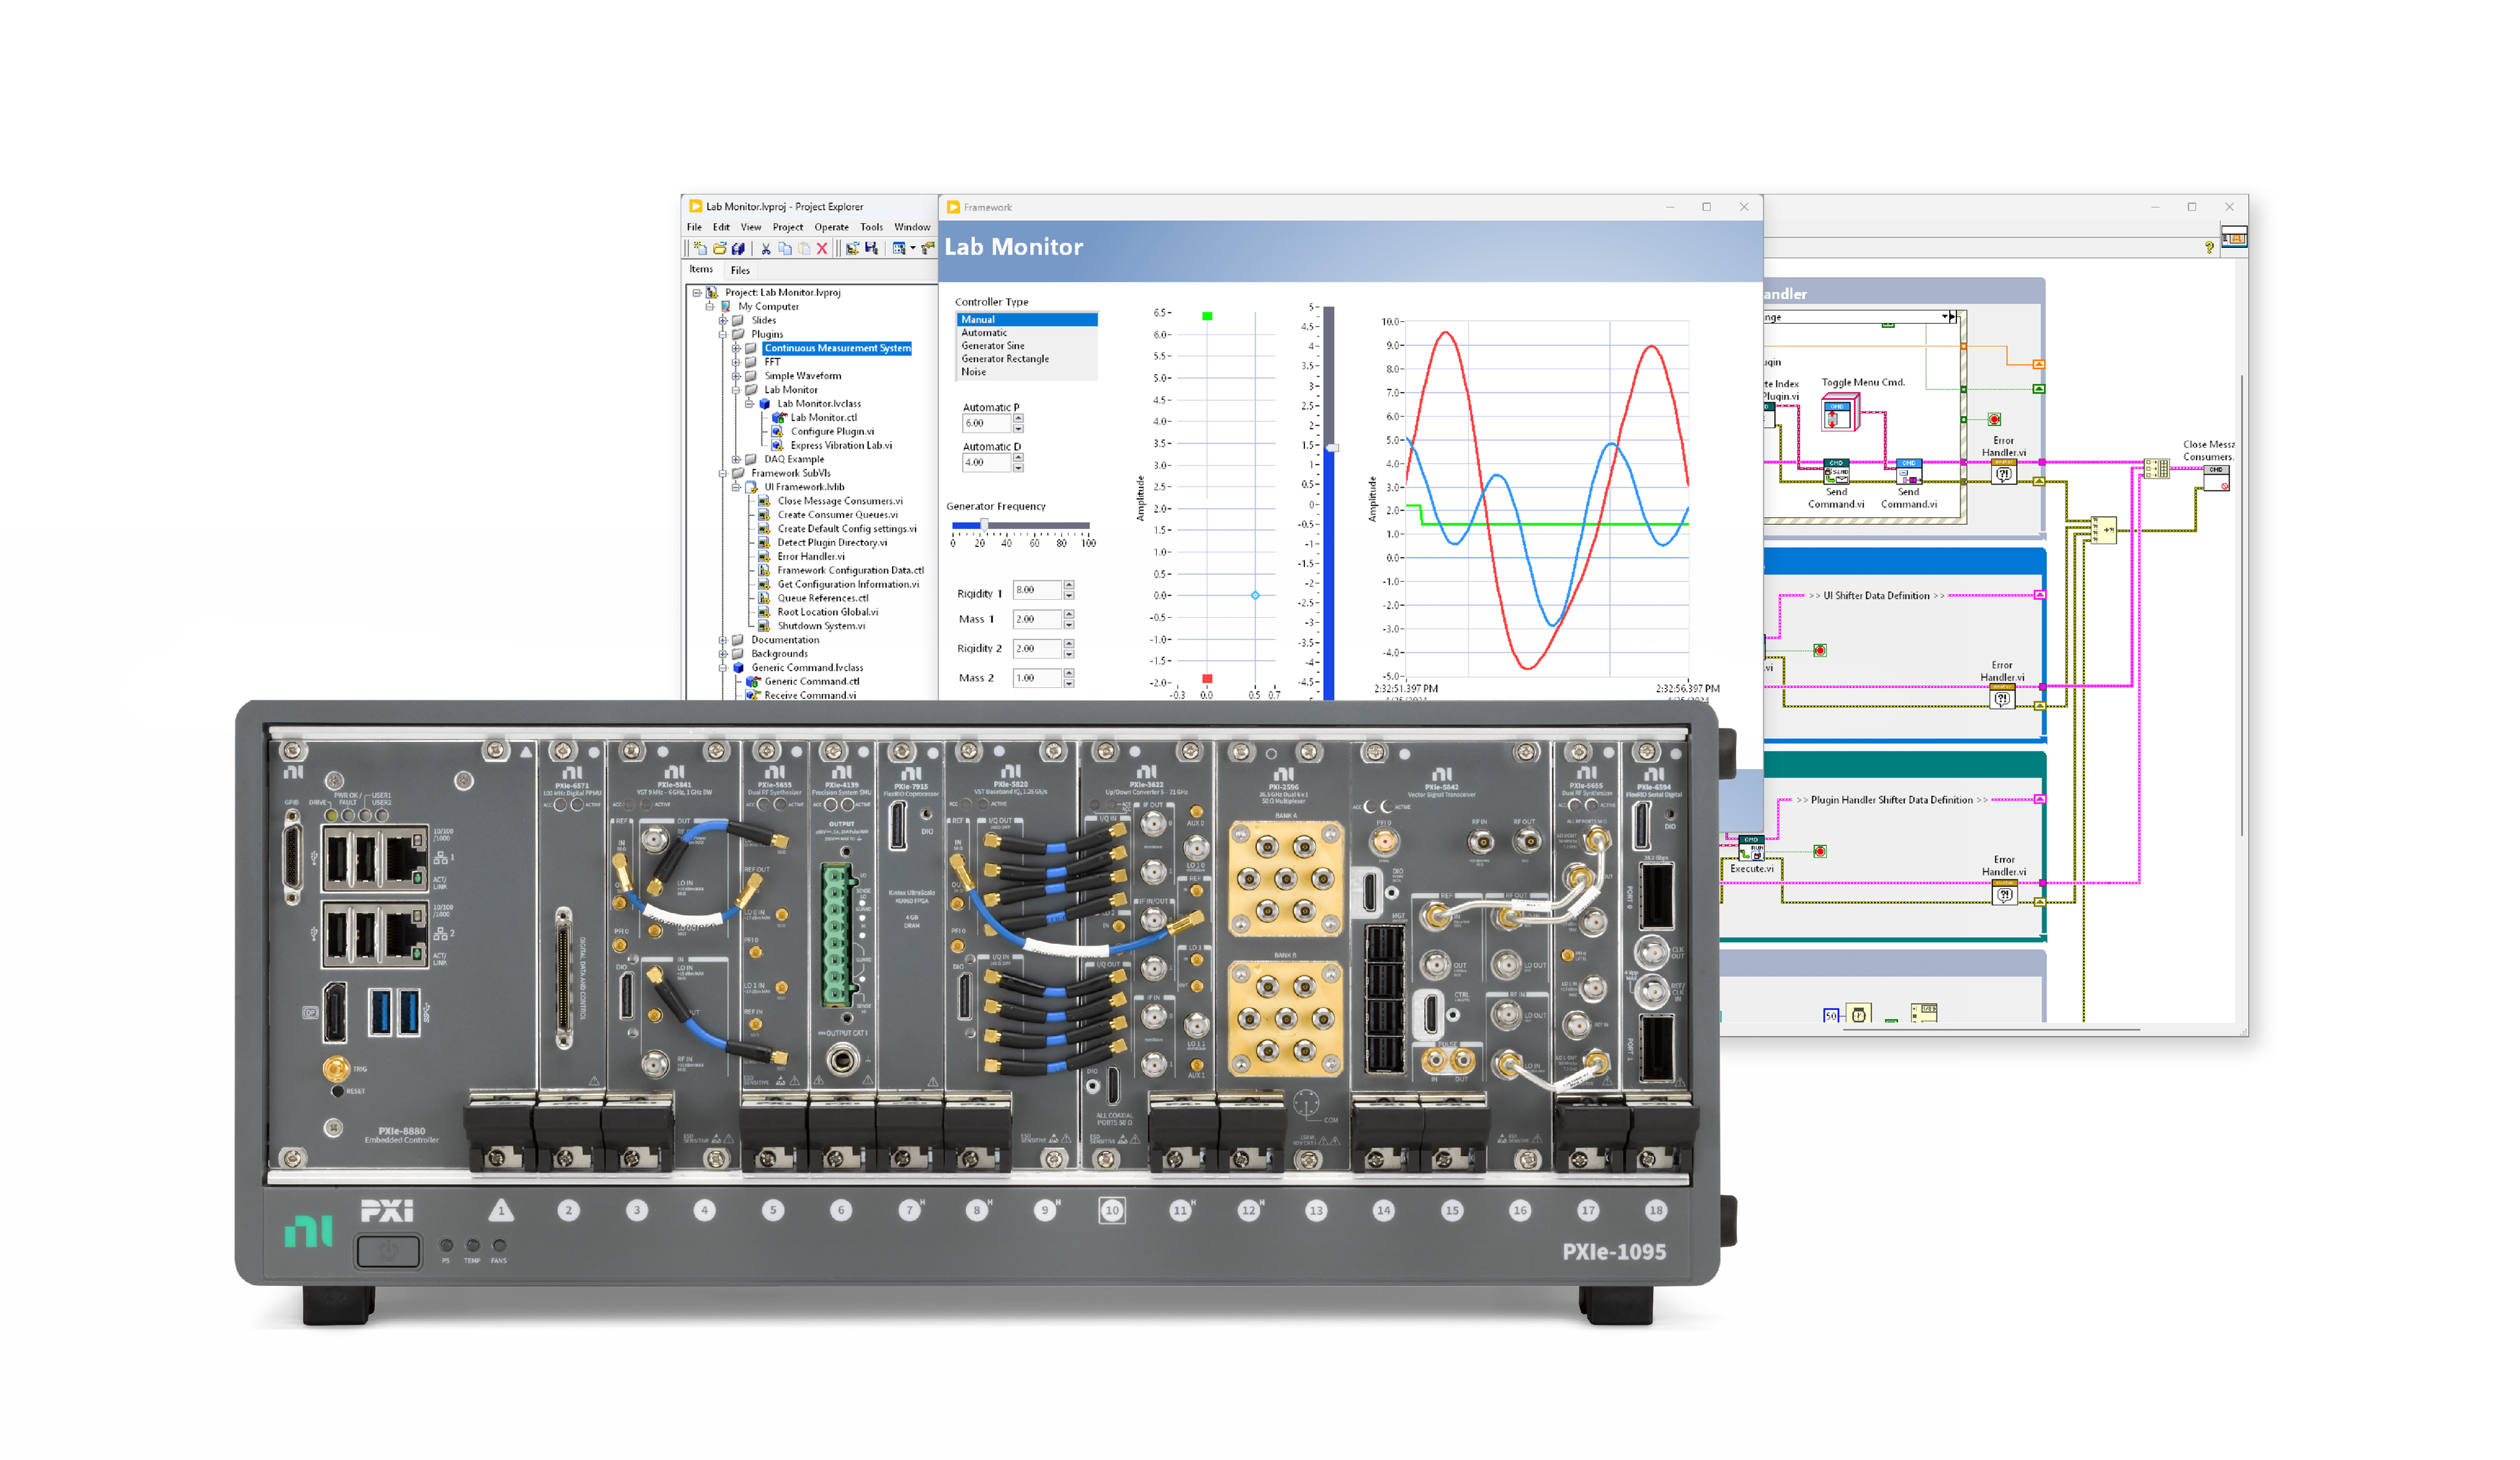The height and width of the screenshot is (1460, 2520).
Task: Switch to the Files tab
Action: click(740, 270)
